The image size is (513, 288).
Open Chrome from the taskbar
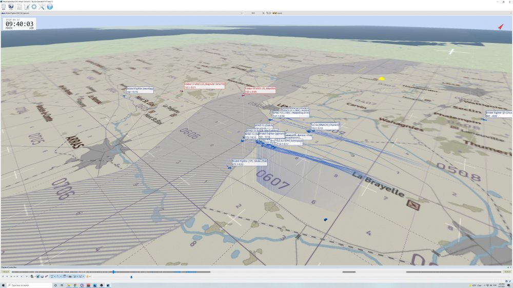point(75,285)
